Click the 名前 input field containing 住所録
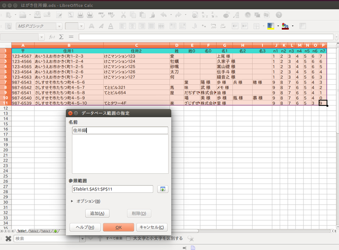The height and width of the screenshot is (250, 339). (120, 130)
